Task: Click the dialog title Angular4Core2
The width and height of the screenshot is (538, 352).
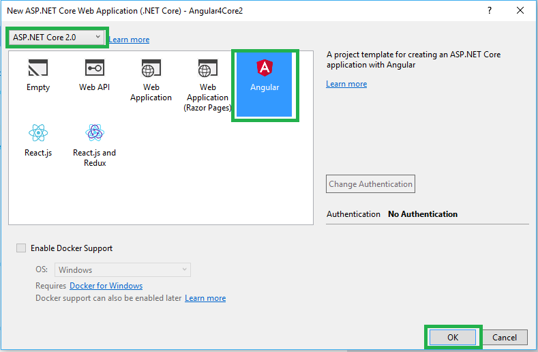Action: [216, 11]
